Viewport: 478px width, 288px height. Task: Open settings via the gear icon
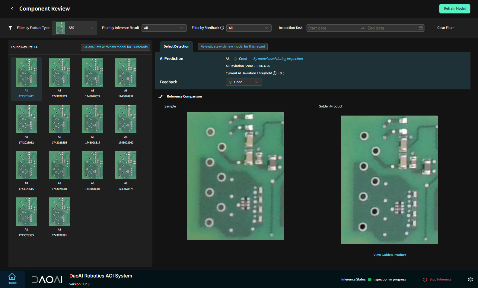click(x=470, y=280)
